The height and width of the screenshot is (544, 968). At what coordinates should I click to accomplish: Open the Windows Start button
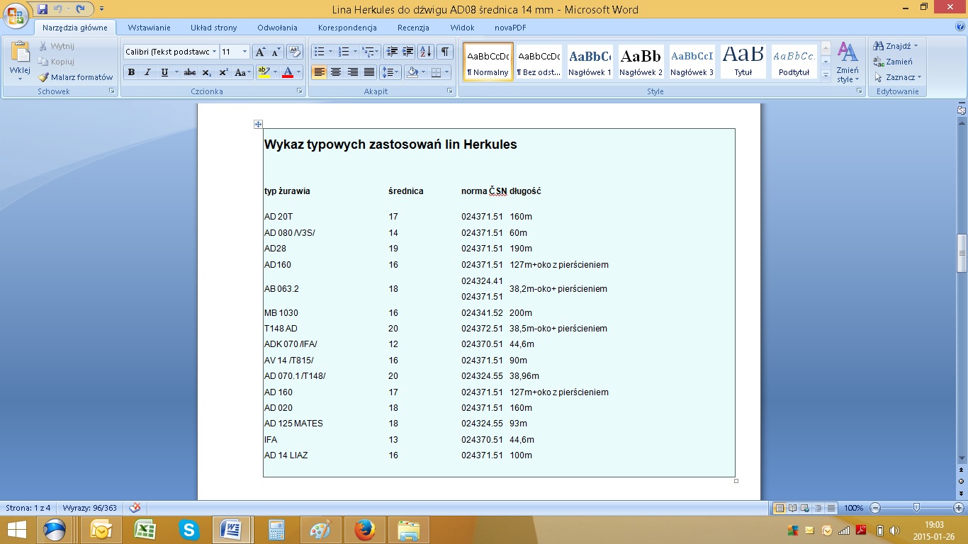click(16, 530)
